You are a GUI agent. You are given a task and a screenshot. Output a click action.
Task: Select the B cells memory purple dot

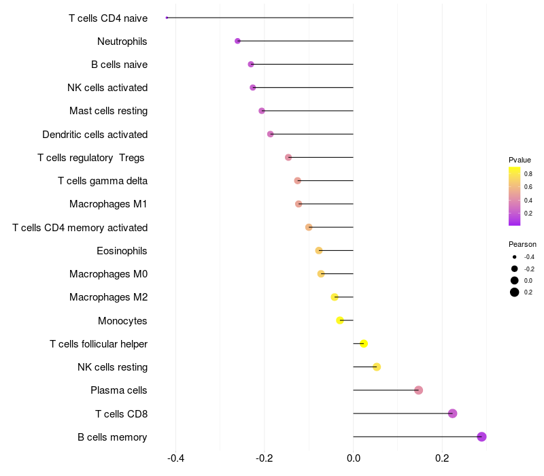point(481,437)
